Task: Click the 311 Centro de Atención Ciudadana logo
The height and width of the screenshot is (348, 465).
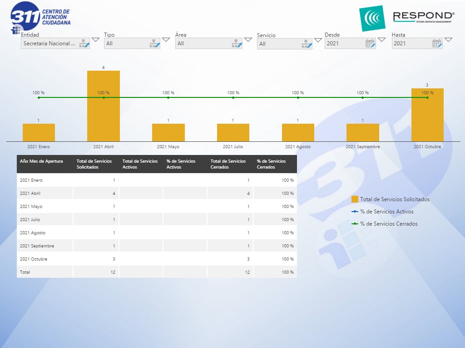Action: [x=40, y=17]
